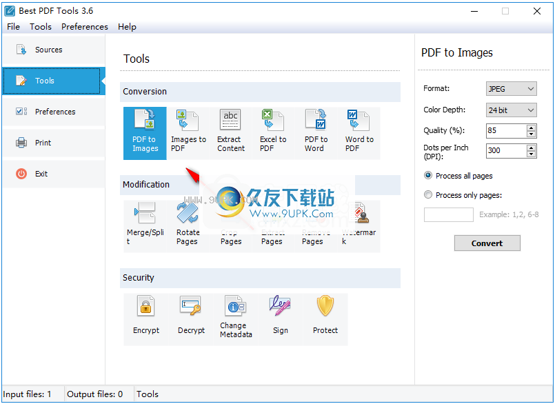
Task: Click the page range input box
Action: click(x=448, y=214)
